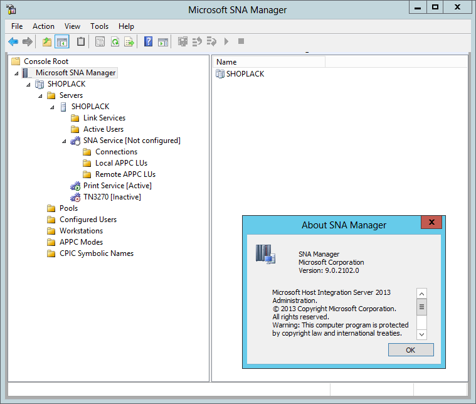This screenshot has width=476, height=404.
Task: Click the SHOPLACK server computer icon under Servers
Action: pyautogui.click(x=63, y=107)
